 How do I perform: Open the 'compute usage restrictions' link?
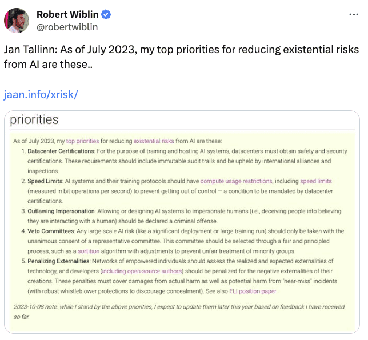pyautogui.click(x=236, y=181)
